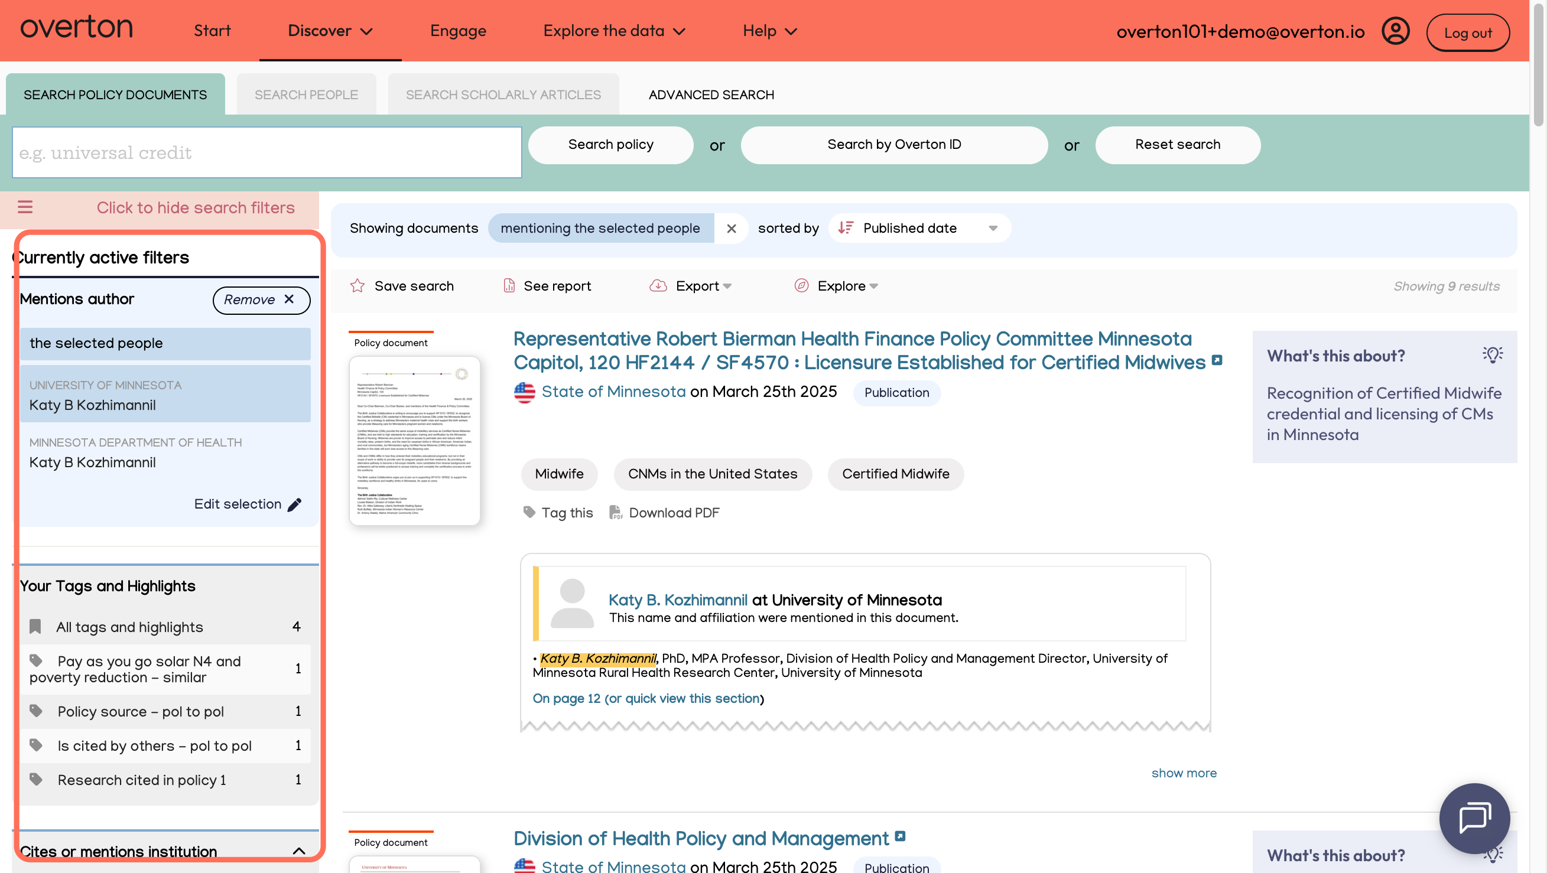The width and height of the screenshot is (1547, 873).
Task: Collapse the Cites or mentions institution section
Action: click(x=298, y=851)
